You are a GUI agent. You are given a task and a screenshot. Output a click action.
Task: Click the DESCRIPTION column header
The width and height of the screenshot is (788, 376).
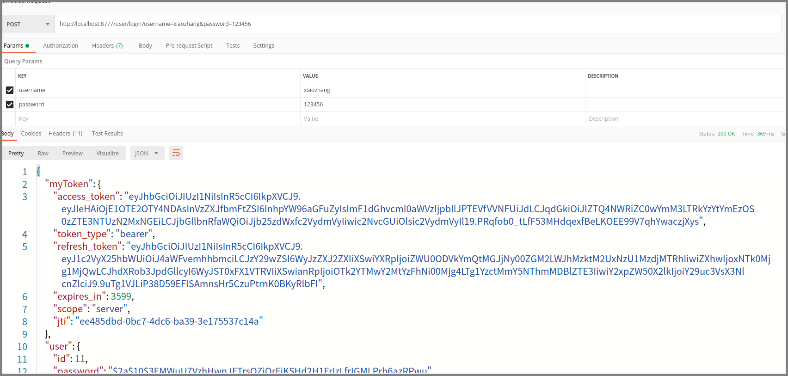(603, 76)
